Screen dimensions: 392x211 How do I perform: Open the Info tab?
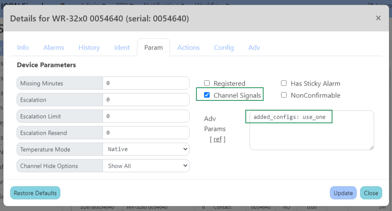[23, 47]
